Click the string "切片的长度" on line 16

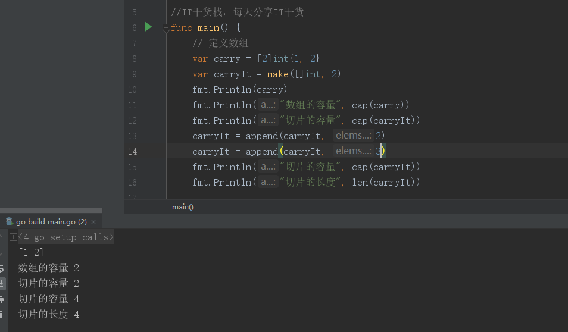[311, 182]
